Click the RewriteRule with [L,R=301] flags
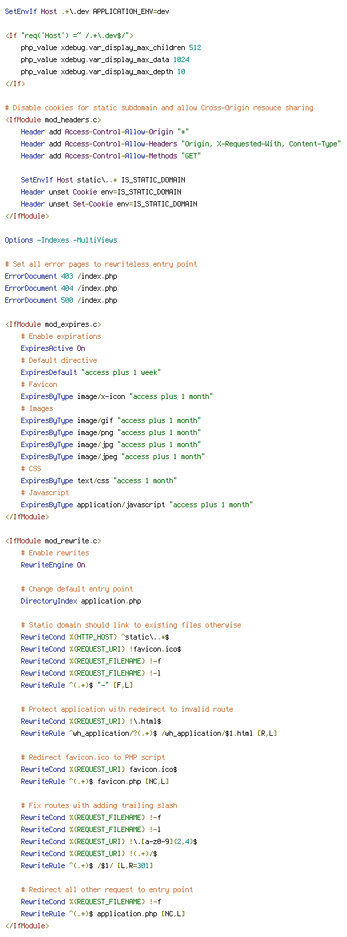347x937 pixels. pyautogui.click(x=87, y=866)
